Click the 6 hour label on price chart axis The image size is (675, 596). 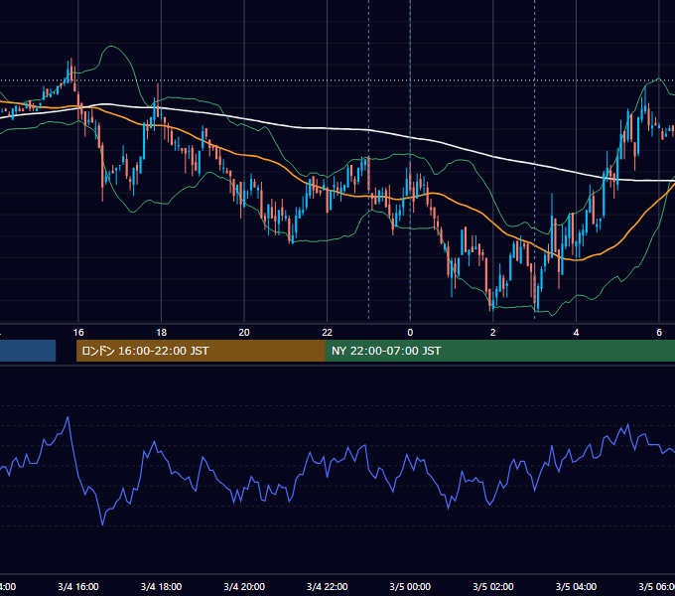(659, 333)
